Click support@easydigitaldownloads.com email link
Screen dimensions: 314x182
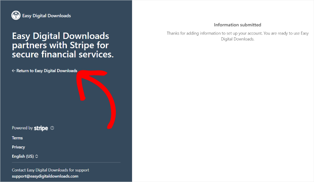coord(45,176)
